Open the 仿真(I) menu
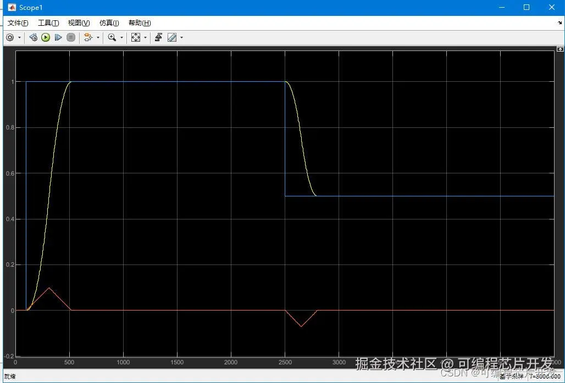Viewport: 565px width, 383px height. pyautogui.click(x=109, y=23)
